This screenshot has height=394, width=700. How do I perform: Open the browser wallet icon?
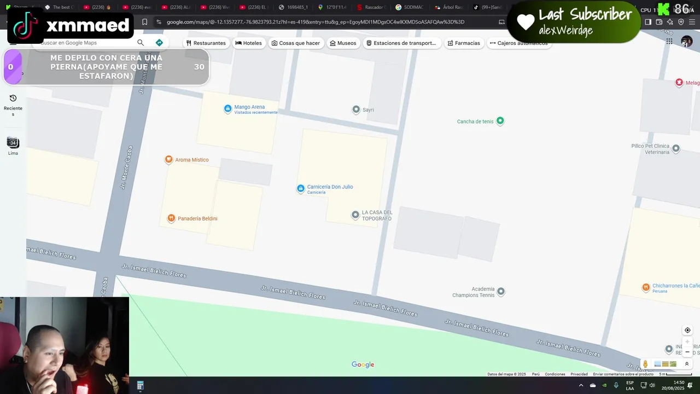pyautogui.click(x=659, y=22)
